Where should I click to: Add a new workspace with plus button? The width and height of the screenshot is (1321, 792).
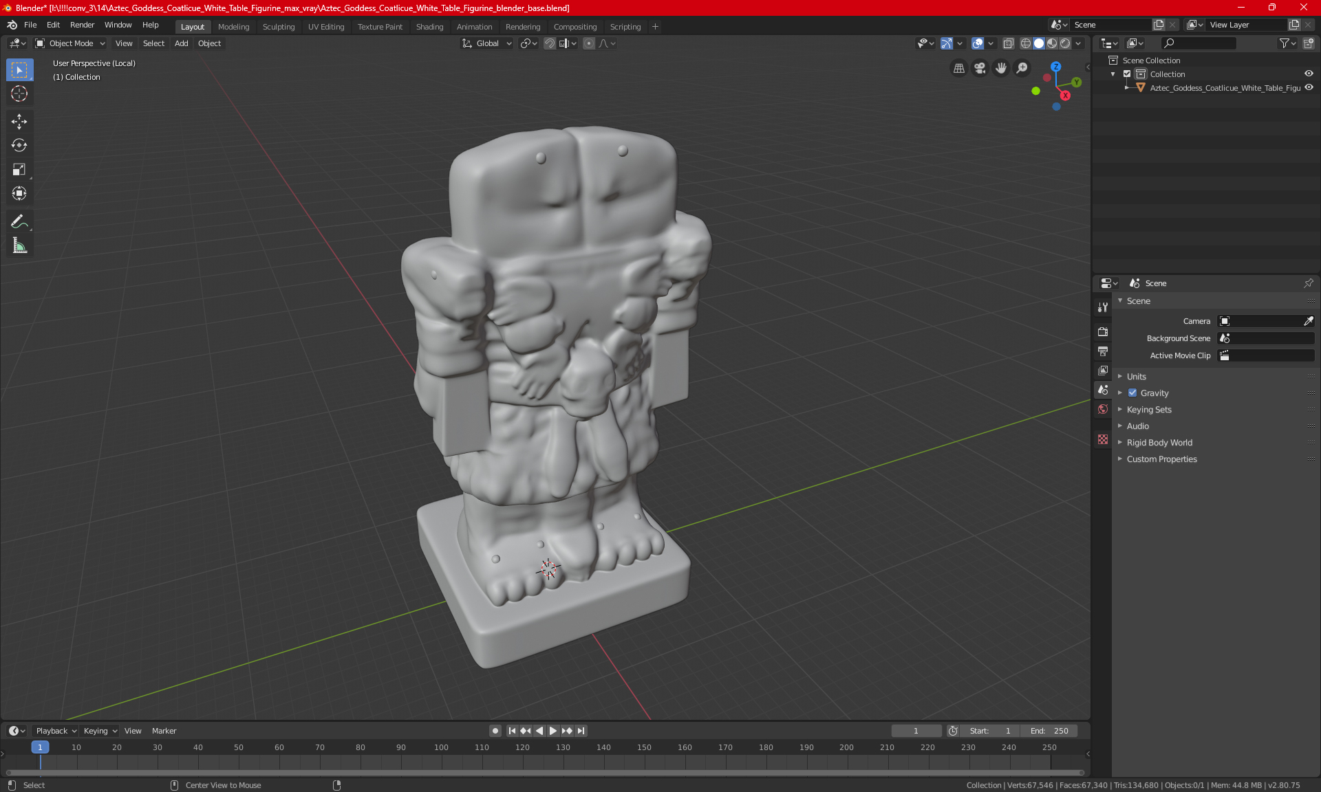click(x=655, y=27)
